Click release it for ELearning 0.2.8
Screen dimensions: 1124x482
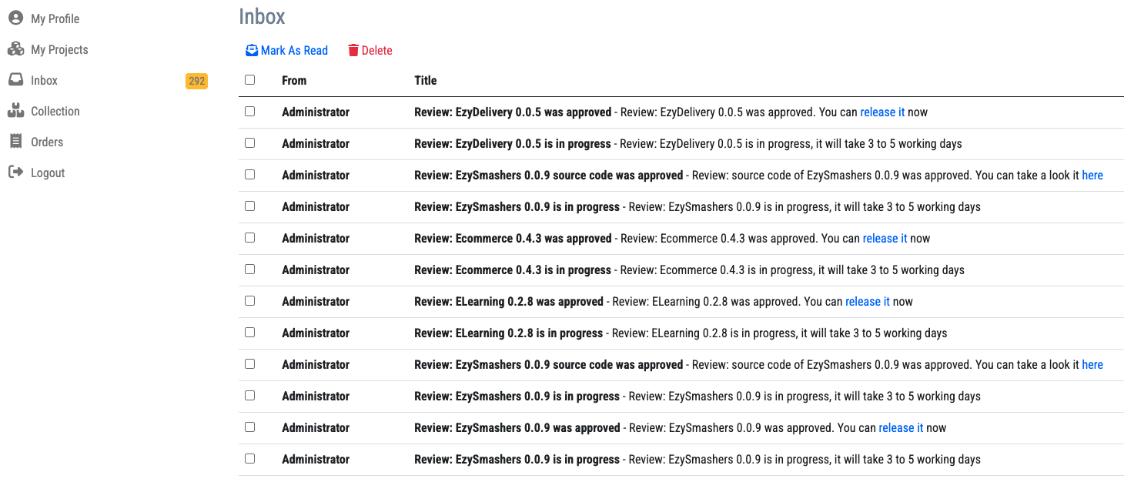[x=868, y=301]
